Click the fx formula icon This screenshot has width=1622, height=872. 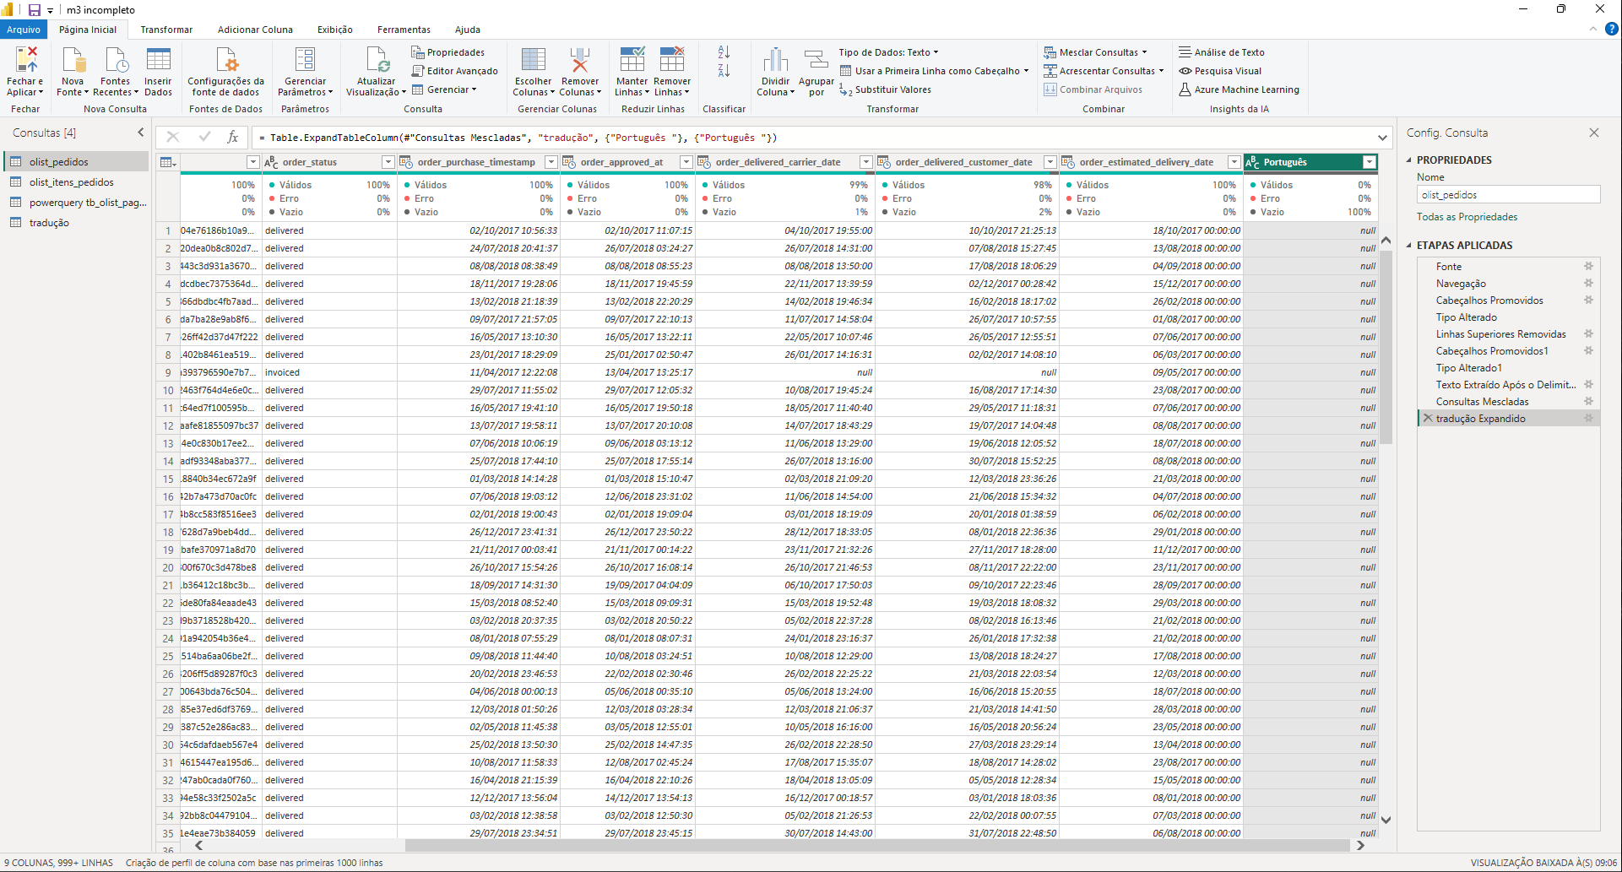[x=233, y=137]
